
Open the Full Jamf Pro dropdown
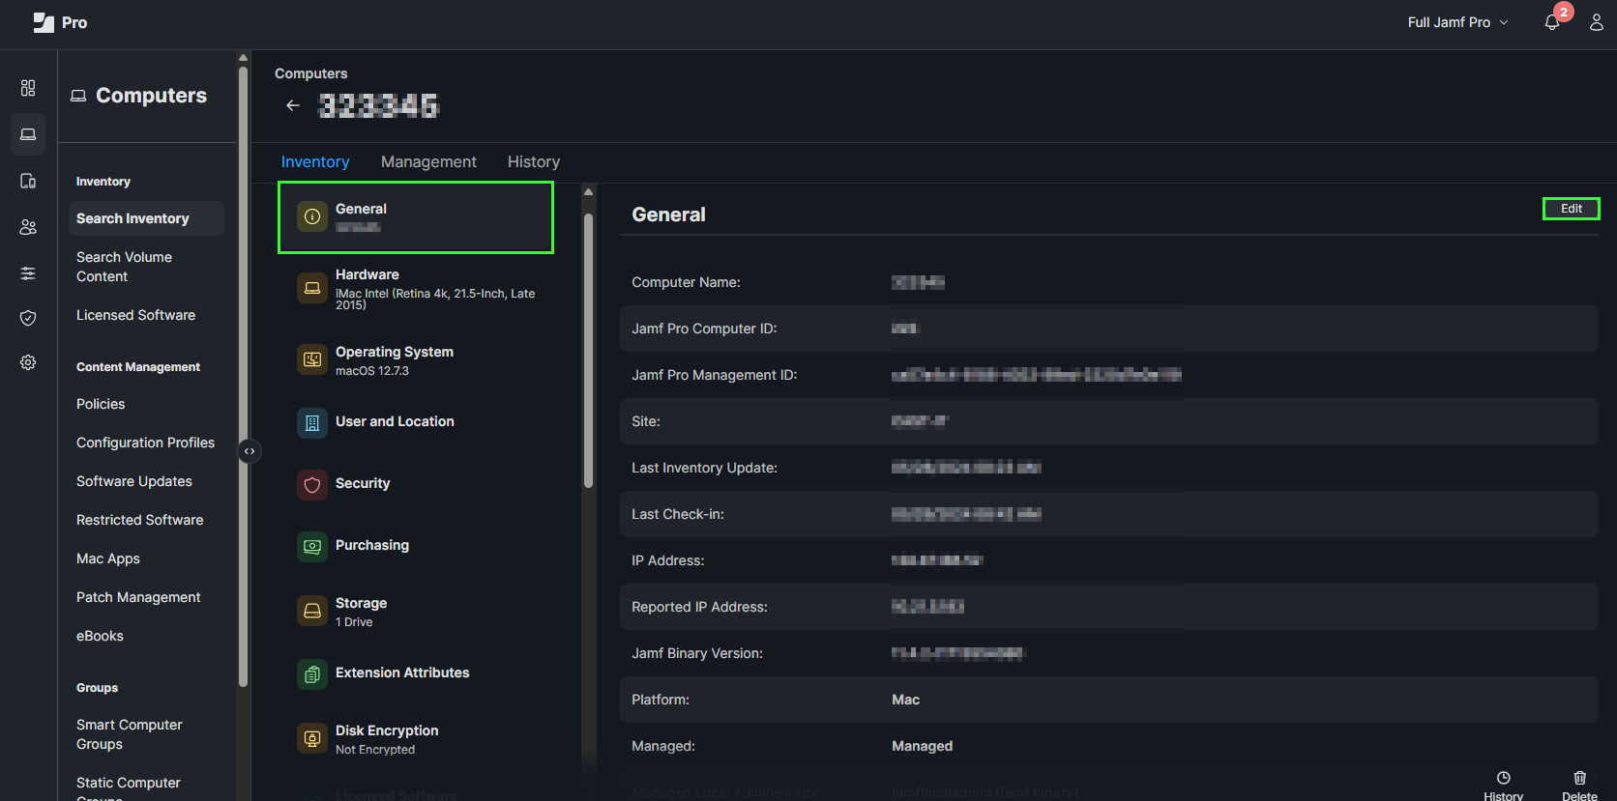pyautogui.click(x=1457, y=22)
